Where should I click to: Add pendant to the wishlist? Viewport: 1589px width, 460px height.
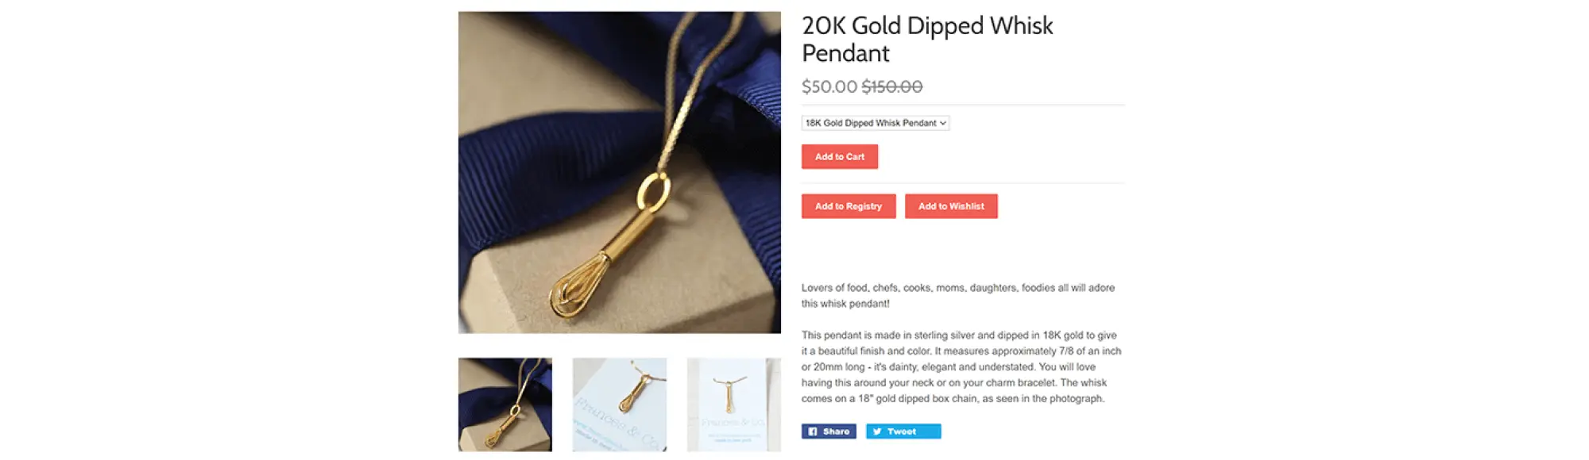coord(951,206)
